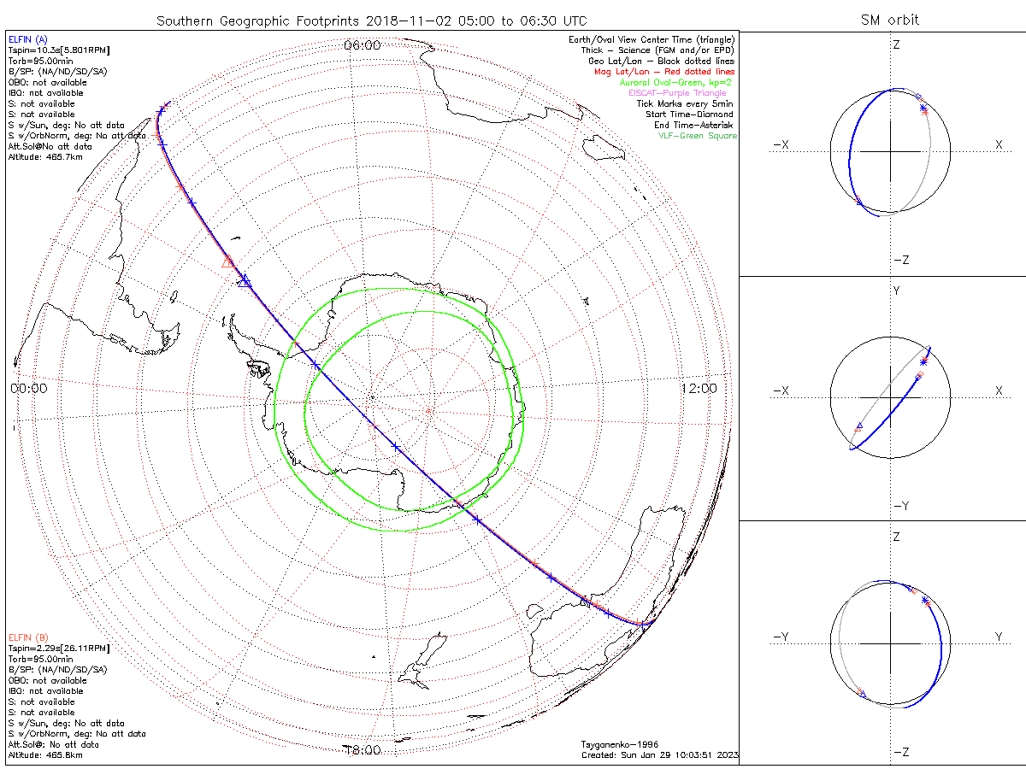Click the red ELFIN (B) heading

click(28, 637)
